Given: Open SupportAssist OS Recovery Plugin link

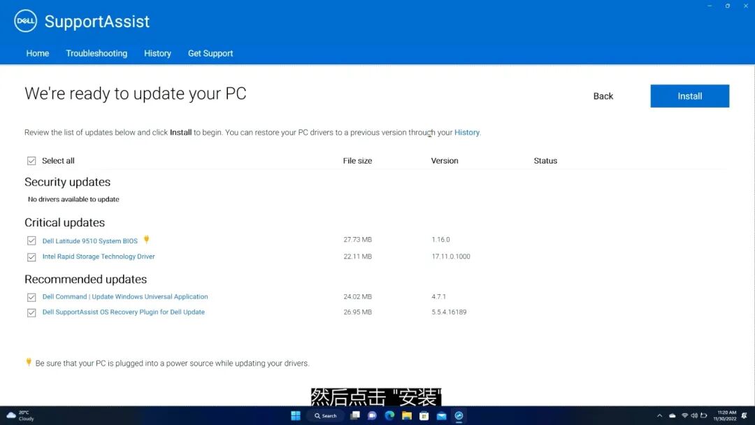Looking at the screenshot, I should tap(123, 312).
